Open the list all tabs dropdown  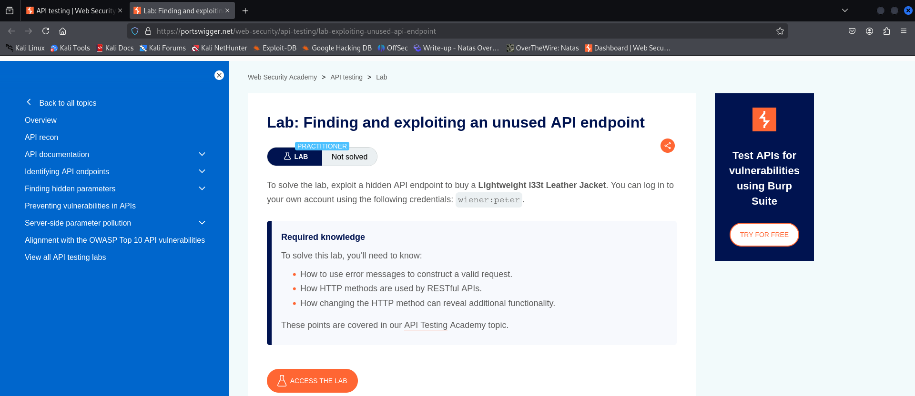pyautogui.click(x=845, y=10)
